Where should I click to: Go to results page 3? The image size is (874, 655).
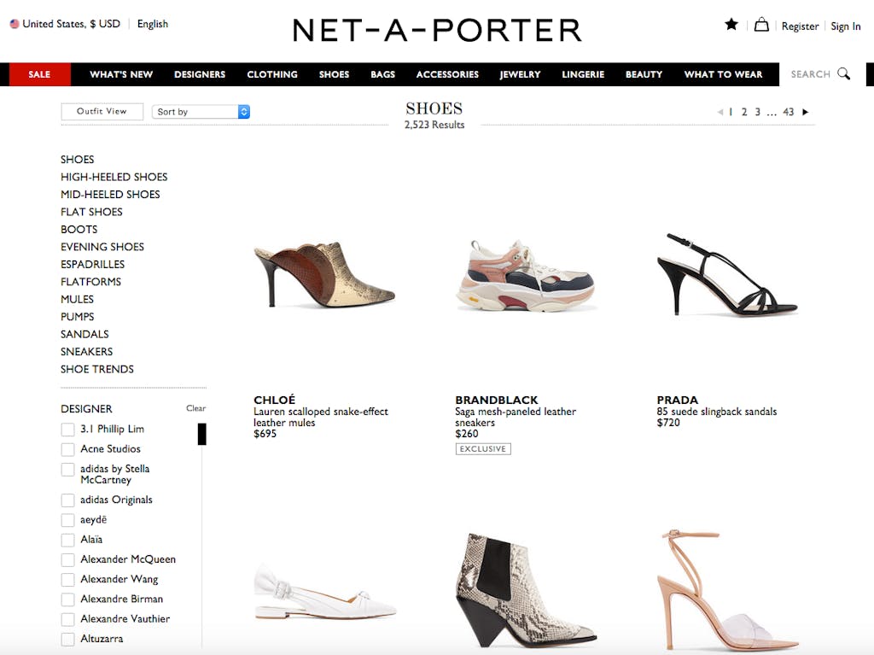[758, 112]
